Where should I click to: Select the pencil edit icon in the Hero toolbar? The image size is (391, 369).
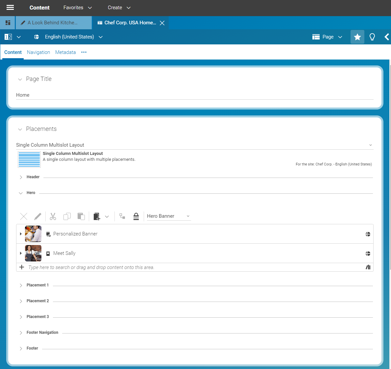[x=37, y=216]
